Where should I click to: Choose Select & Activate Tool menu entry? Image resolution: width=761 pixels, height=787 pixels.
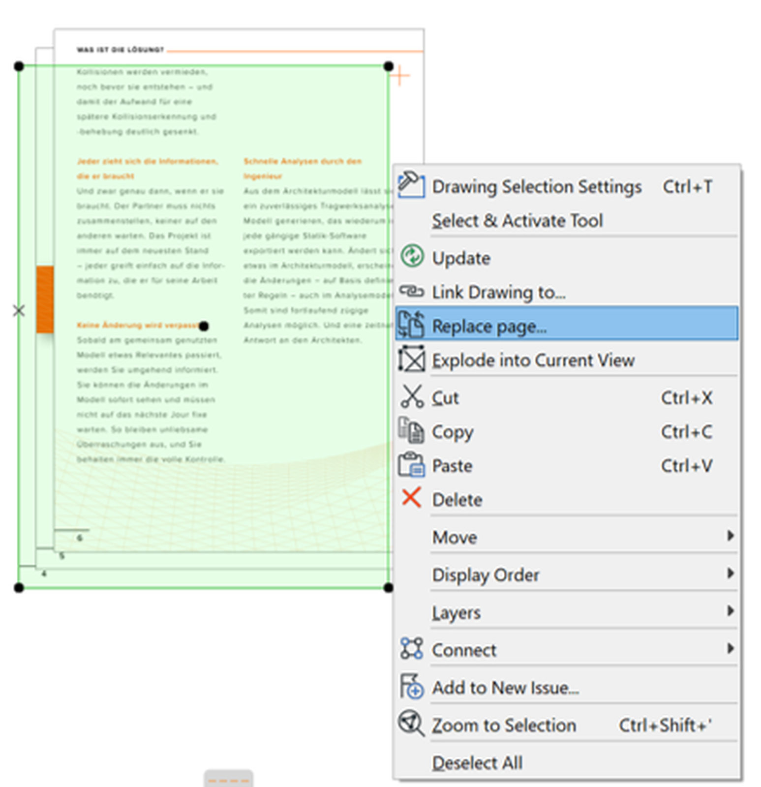tap(517, 220)
